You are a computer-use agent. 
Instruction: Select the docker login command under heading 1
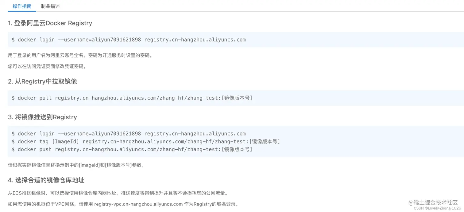(x=129, y=40)
